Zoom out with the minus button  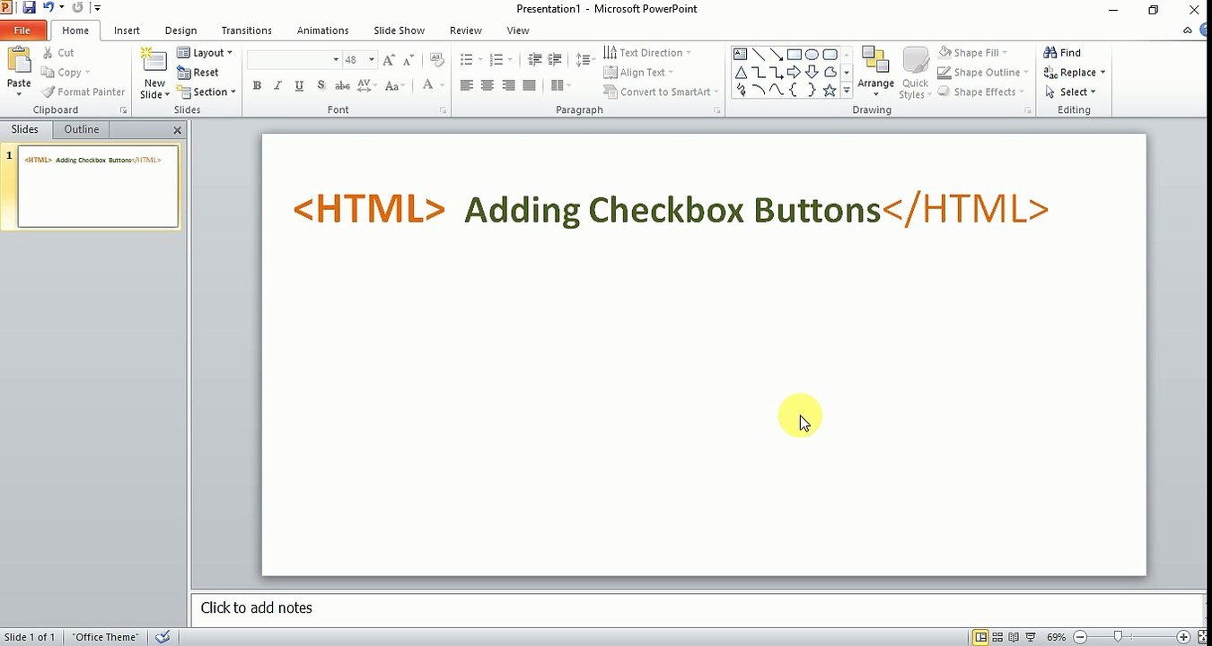[x=1080, y=637]
